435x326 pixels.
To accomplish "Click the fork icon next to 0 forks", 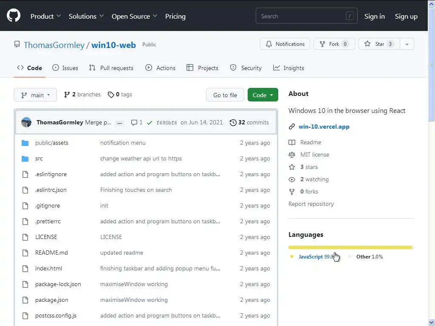I will point(292,191).
